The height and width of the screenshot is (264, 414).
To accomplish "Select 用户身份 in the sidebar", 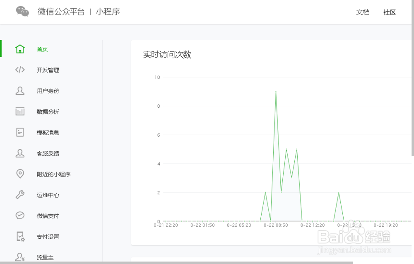I will coord(48,91).
